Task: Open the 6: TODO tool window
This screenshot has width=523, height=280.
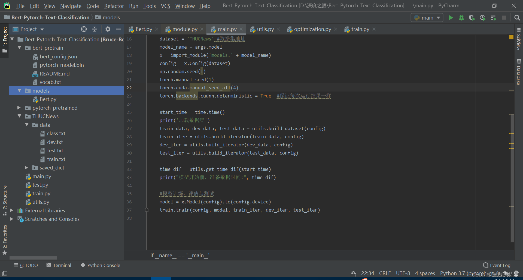Action: tap(26, 265)
